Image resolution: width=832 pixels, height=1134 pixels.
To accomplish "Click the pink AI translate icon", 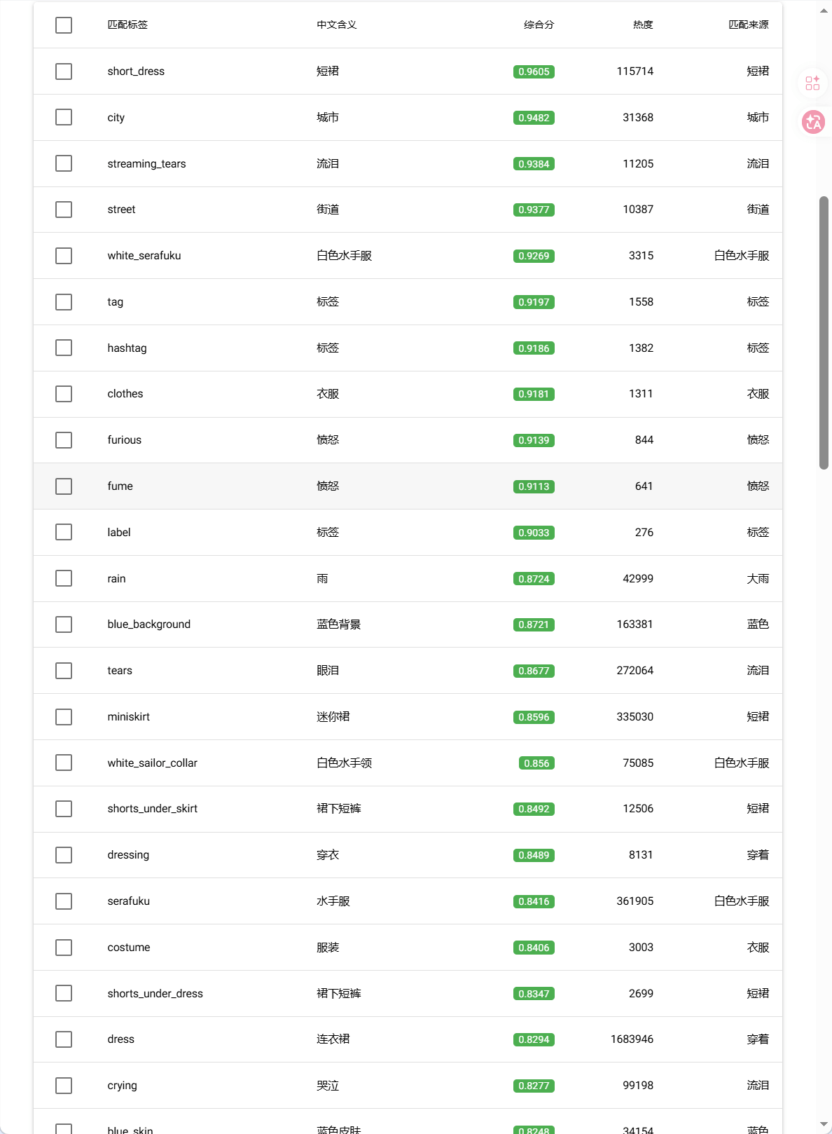I will pyautogui.click(x=813, y=123).
